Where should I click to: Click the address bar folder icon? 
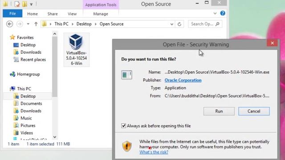[44, 24]
